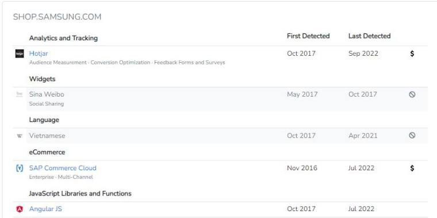
Task: Click the prohibited icon in Sina Weibo row
Action: click(412, 94)
